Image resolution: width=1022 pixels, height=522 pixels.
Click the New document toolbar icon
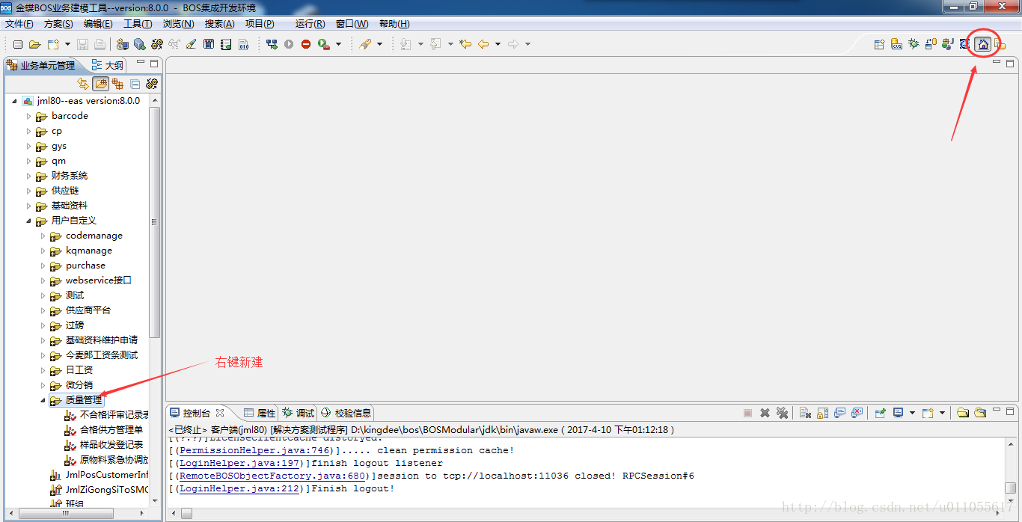click(19, 45)
